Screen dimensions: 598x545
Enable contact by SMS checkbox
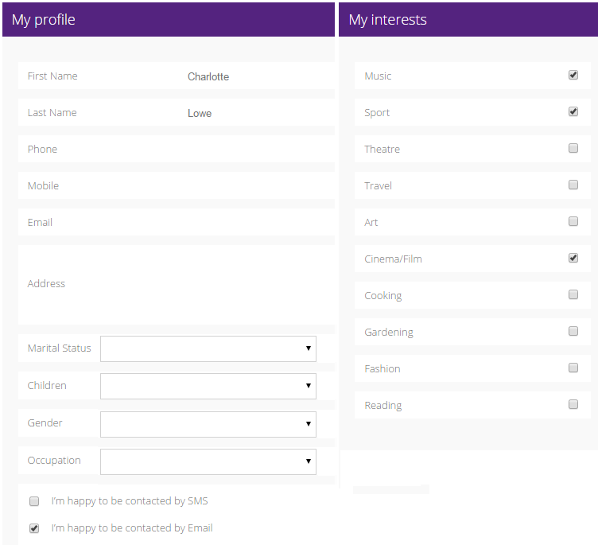[34, 501]
